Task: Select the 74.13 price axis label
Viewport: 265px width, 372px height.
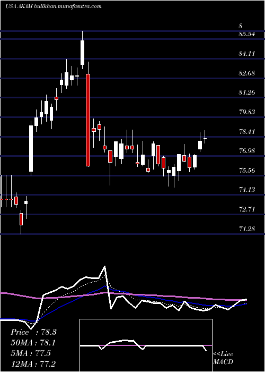Action: (247, 190)
